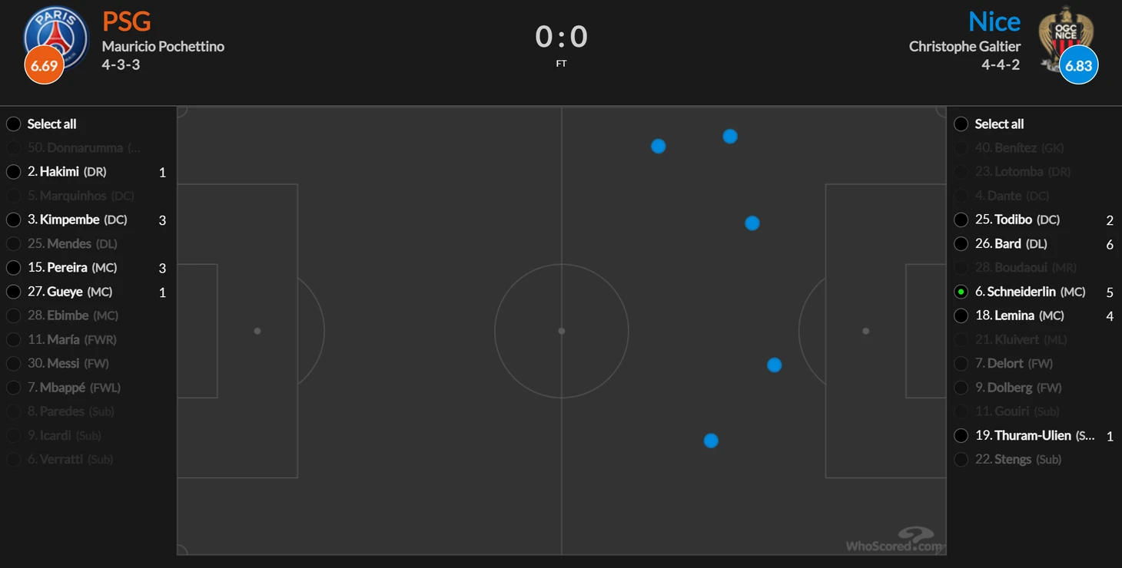Select Todibo (DC) player entry
The image size is (1122, 568).
[x=1017, y=220]
